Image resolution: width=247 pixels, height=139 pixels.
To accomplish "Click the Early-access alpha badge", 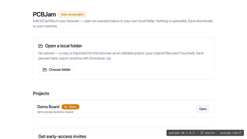I will click(72, 14).
